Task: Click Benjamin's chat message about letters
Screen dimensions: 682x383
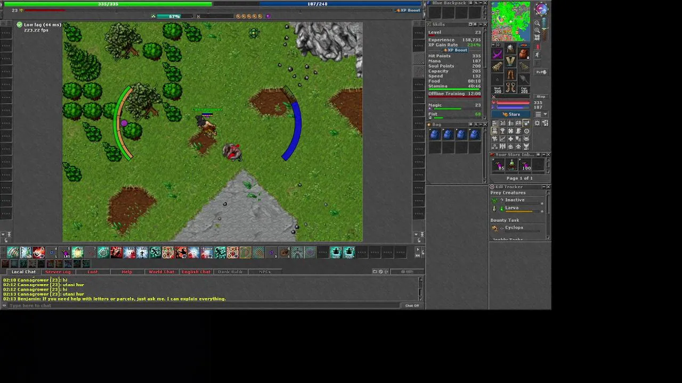Action: click(115, 299)
